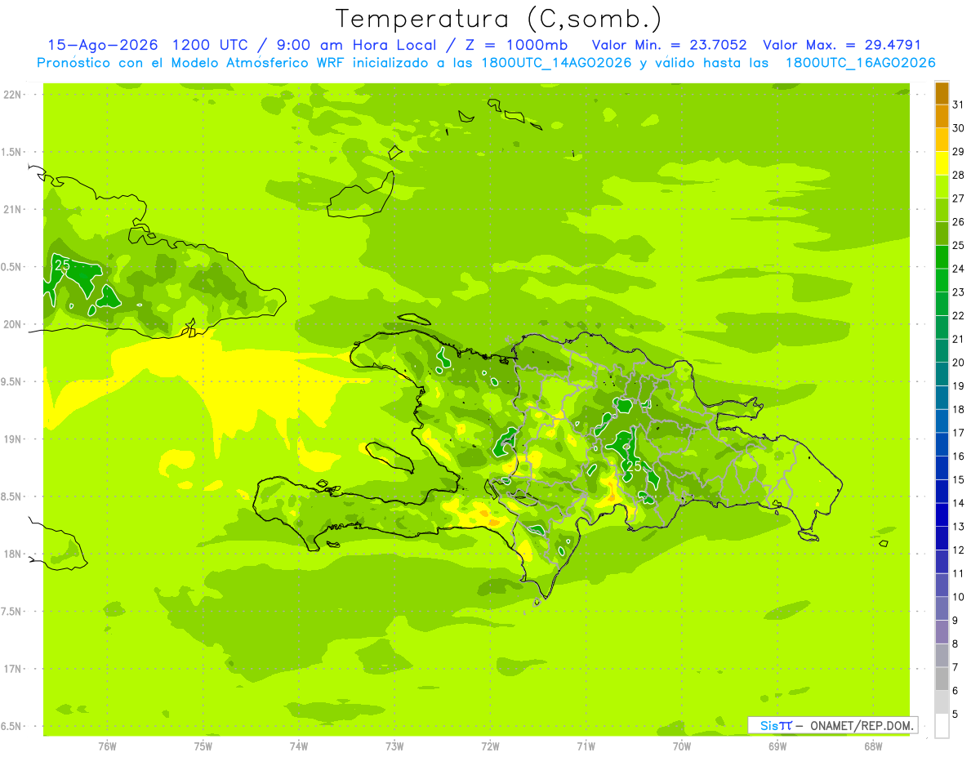
Task: Click the 18N latitude axis label
Action: [11, 554]
